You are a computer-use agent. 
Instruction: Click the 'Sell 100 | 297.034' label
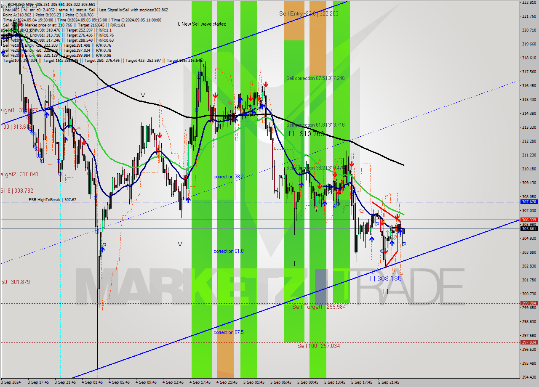click(318, 346)
